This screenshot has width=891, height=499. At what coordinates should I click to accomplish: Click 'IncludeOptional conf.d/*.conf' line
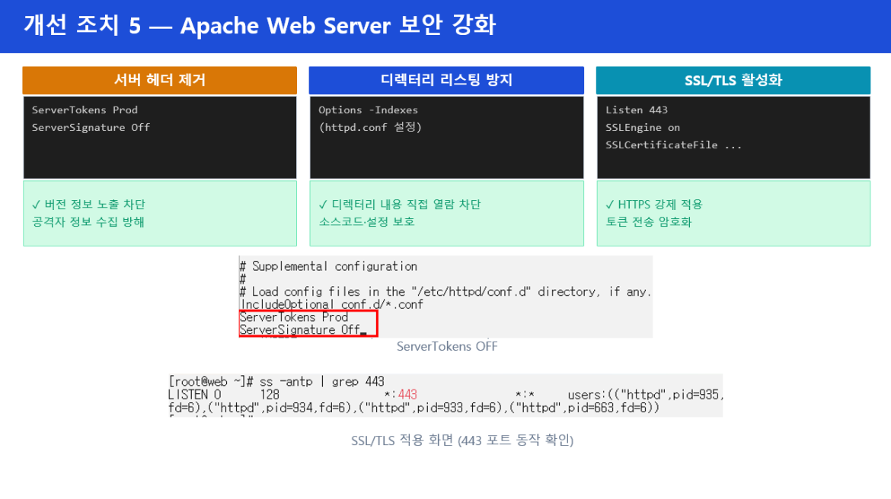coord(332,305)
